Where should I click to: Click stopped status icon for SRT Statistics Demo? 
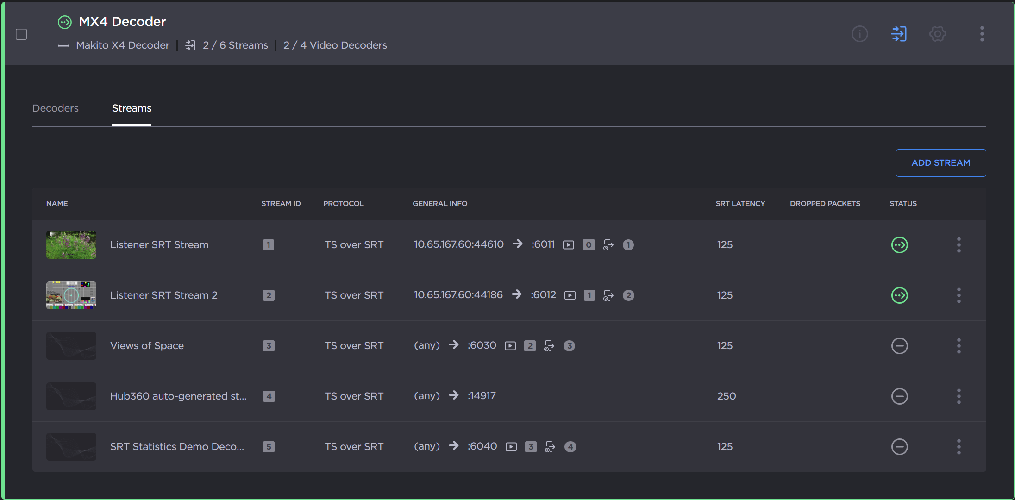tap(899, 447)
